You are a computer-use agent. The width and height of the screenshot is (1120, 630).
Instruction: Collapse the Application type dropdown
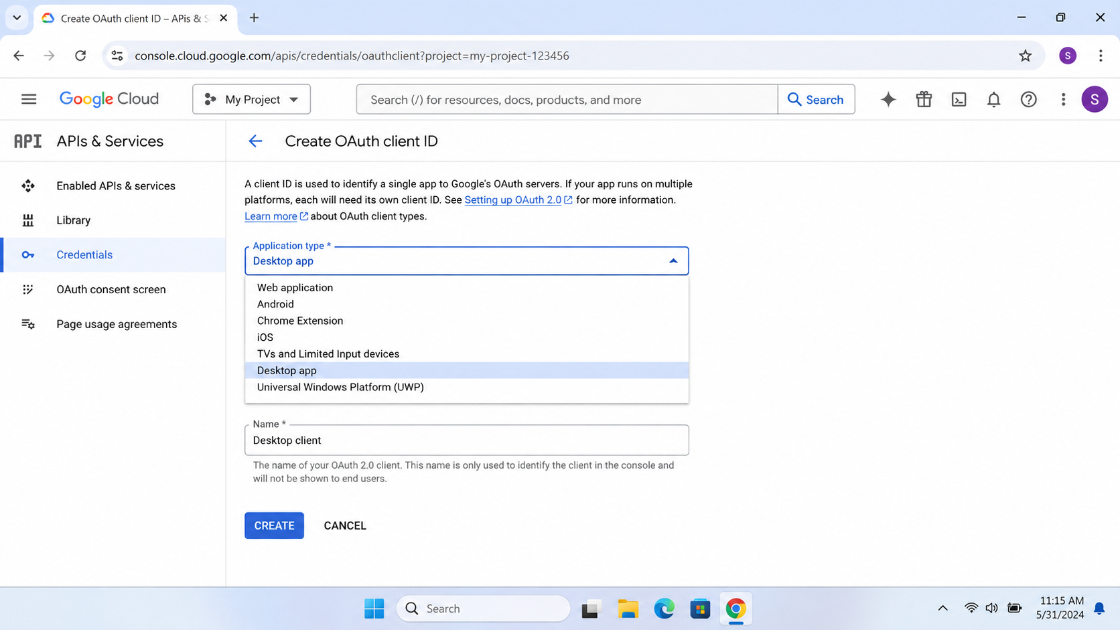click(x=673, y=261)
